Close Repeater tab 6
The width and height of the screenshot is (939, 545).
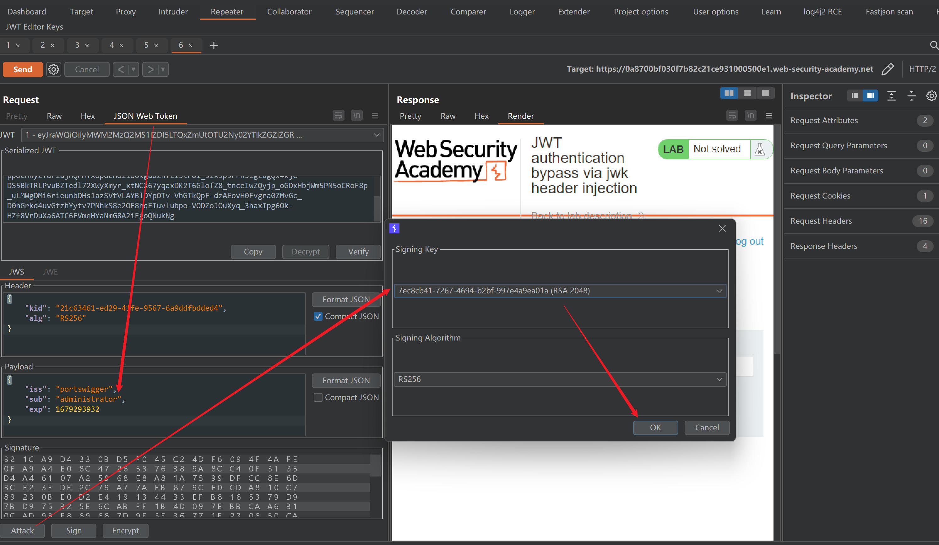click(191, 46)
